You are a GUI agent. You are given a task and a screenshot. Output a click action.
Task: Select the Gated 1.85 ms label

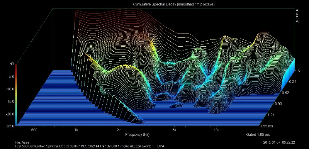(x=258, y=135)
